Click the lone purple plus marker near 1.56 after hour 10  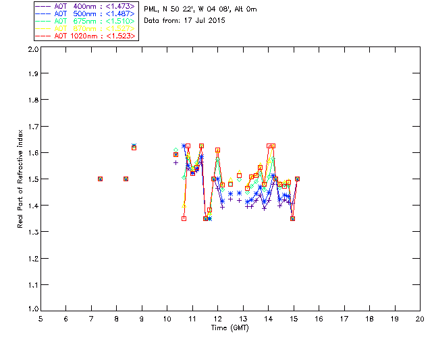175,163
